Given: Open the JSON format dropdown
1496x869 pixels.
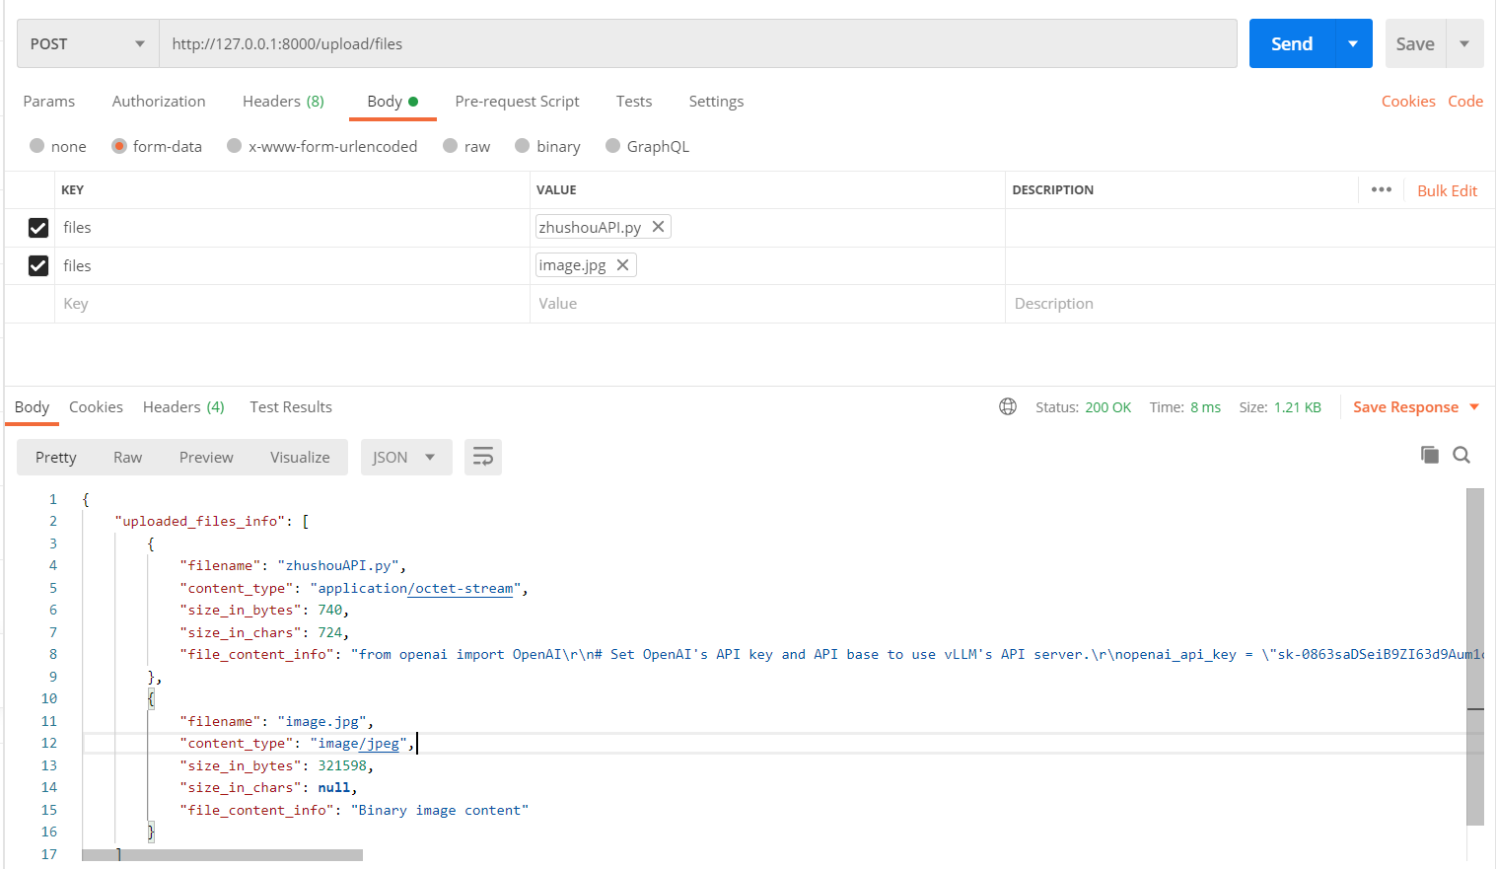Looking at the screenshot, I should point(406,457).
